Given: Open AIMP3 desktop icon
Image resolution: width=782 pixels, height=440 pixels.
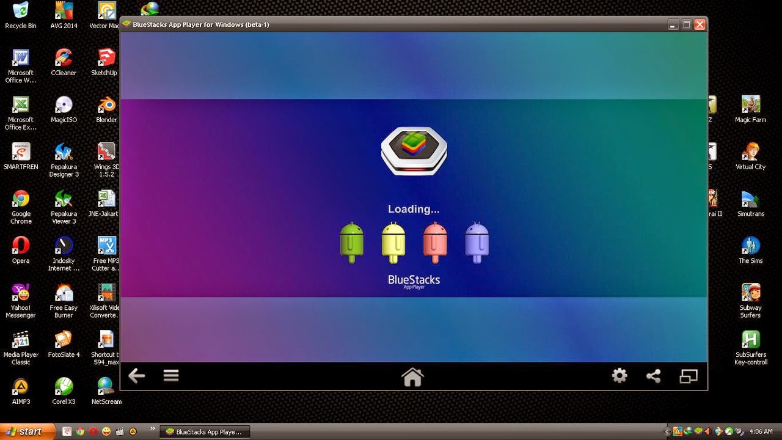Looking at the screenshot, I should (21, 392).
